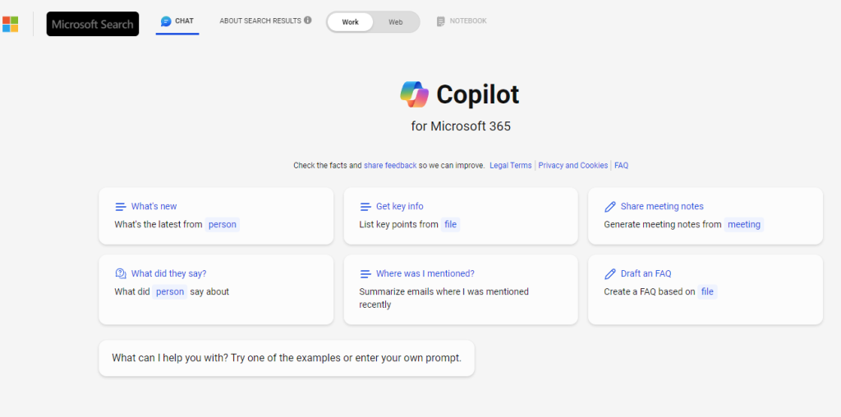This screenshot has height=417, width=841.
Task: Click the info icon beside About Search Results
Action: [308, 21]
